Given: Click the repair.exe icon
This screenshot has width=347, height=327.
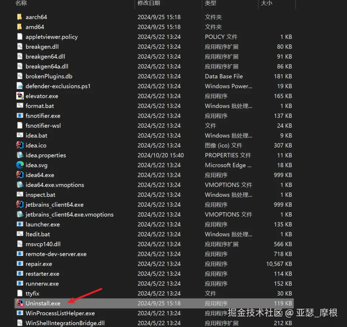Looking at the screenshot, I should (20, 263).
